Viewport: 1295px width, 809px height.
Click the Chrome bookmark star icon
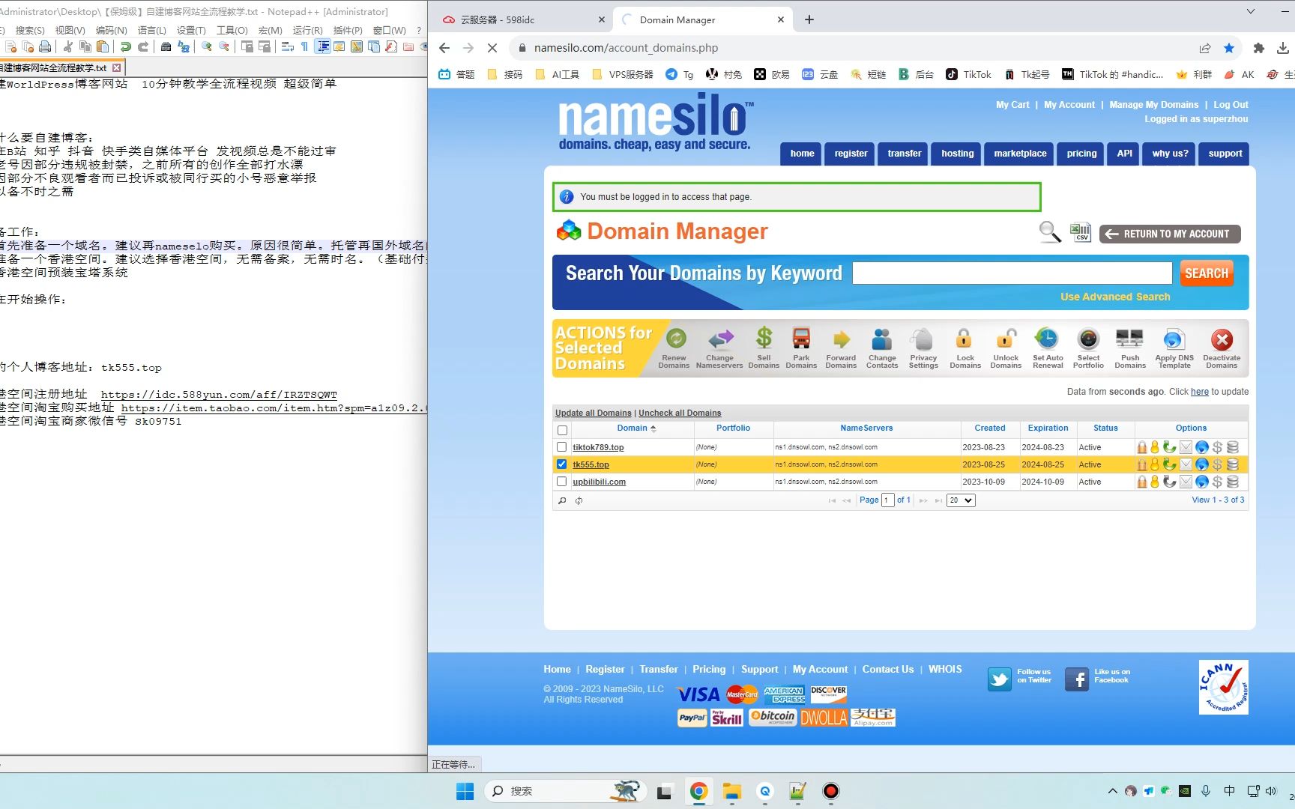pyautogui.click(x=1229, y=48)
